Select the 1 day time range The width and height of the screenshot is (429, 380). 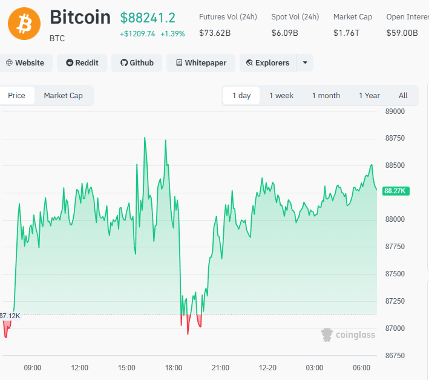(241, 96)
